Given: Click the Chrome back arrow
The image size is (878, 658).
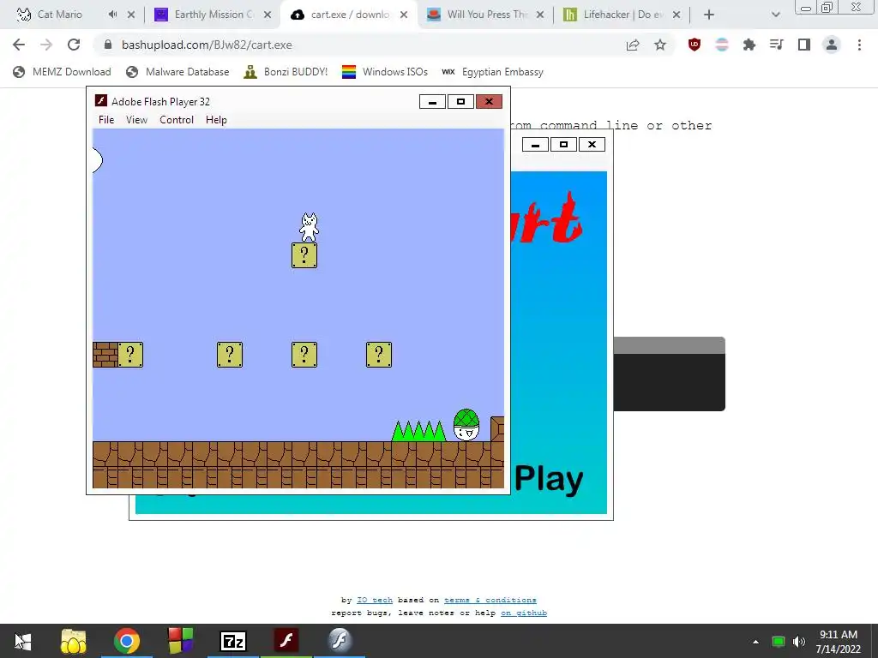Looking at the screenshot, I should pos(19,45).
